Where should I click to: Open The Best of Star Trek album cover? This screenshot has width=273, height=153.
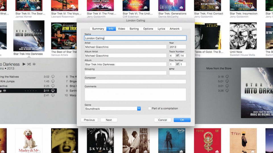(x=64, y=36)
